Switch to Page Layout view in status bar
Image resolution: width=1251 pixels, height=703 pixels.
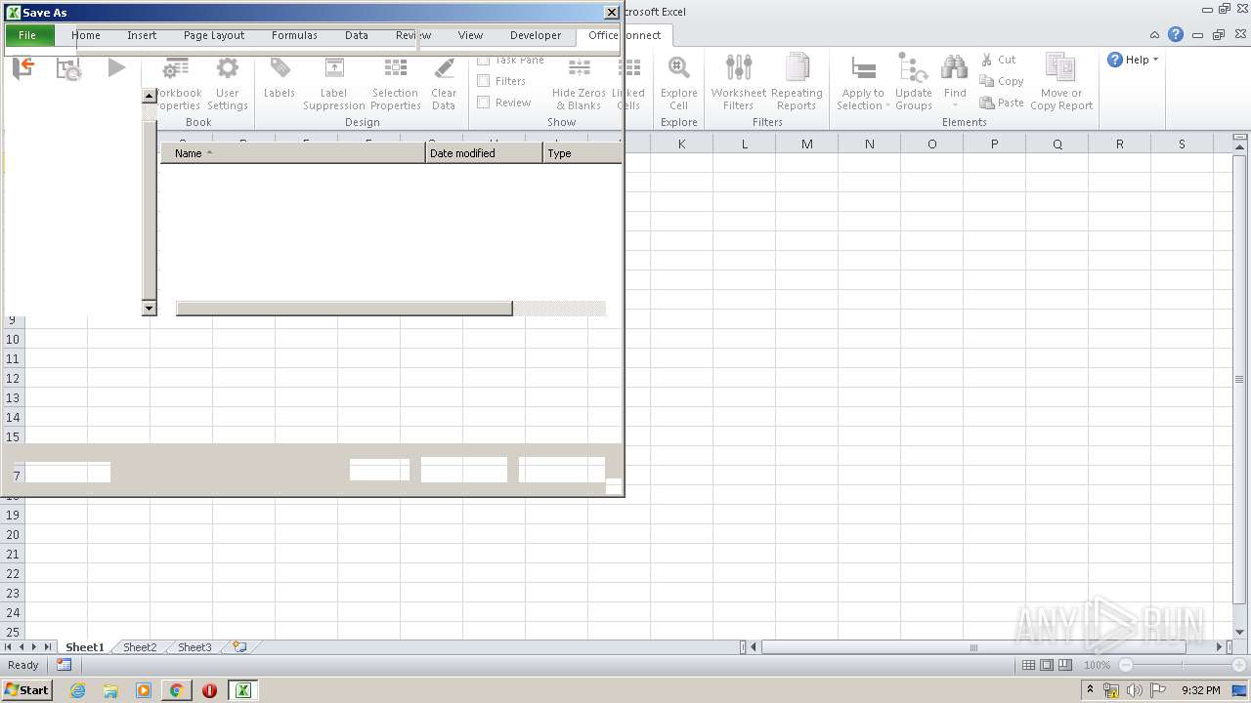tap(1047, 665)
